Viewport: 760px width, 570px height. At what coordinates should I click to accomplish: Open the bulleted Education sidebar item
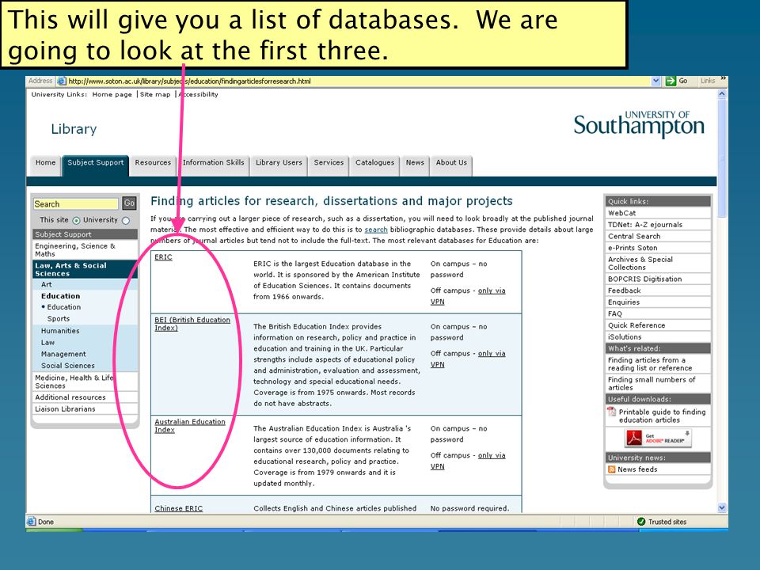tap(63, 307)
